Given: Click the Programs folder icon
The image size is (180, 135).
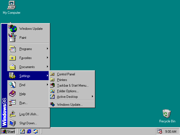Looking at the screenshot, I should 12,49.
